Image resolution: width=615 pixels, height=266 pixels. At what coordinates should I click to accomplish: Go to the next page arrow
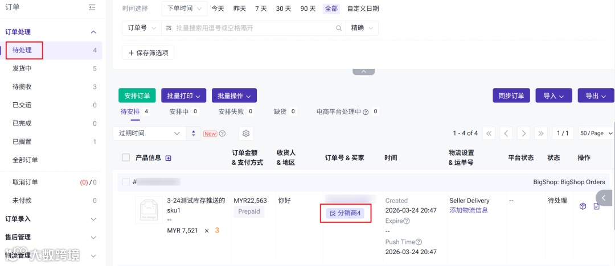pyautogui.click(x=524, y=133)
